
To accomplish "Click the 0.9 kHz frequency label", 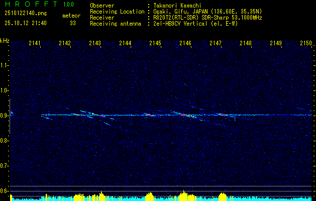I will tap(4, 116).
